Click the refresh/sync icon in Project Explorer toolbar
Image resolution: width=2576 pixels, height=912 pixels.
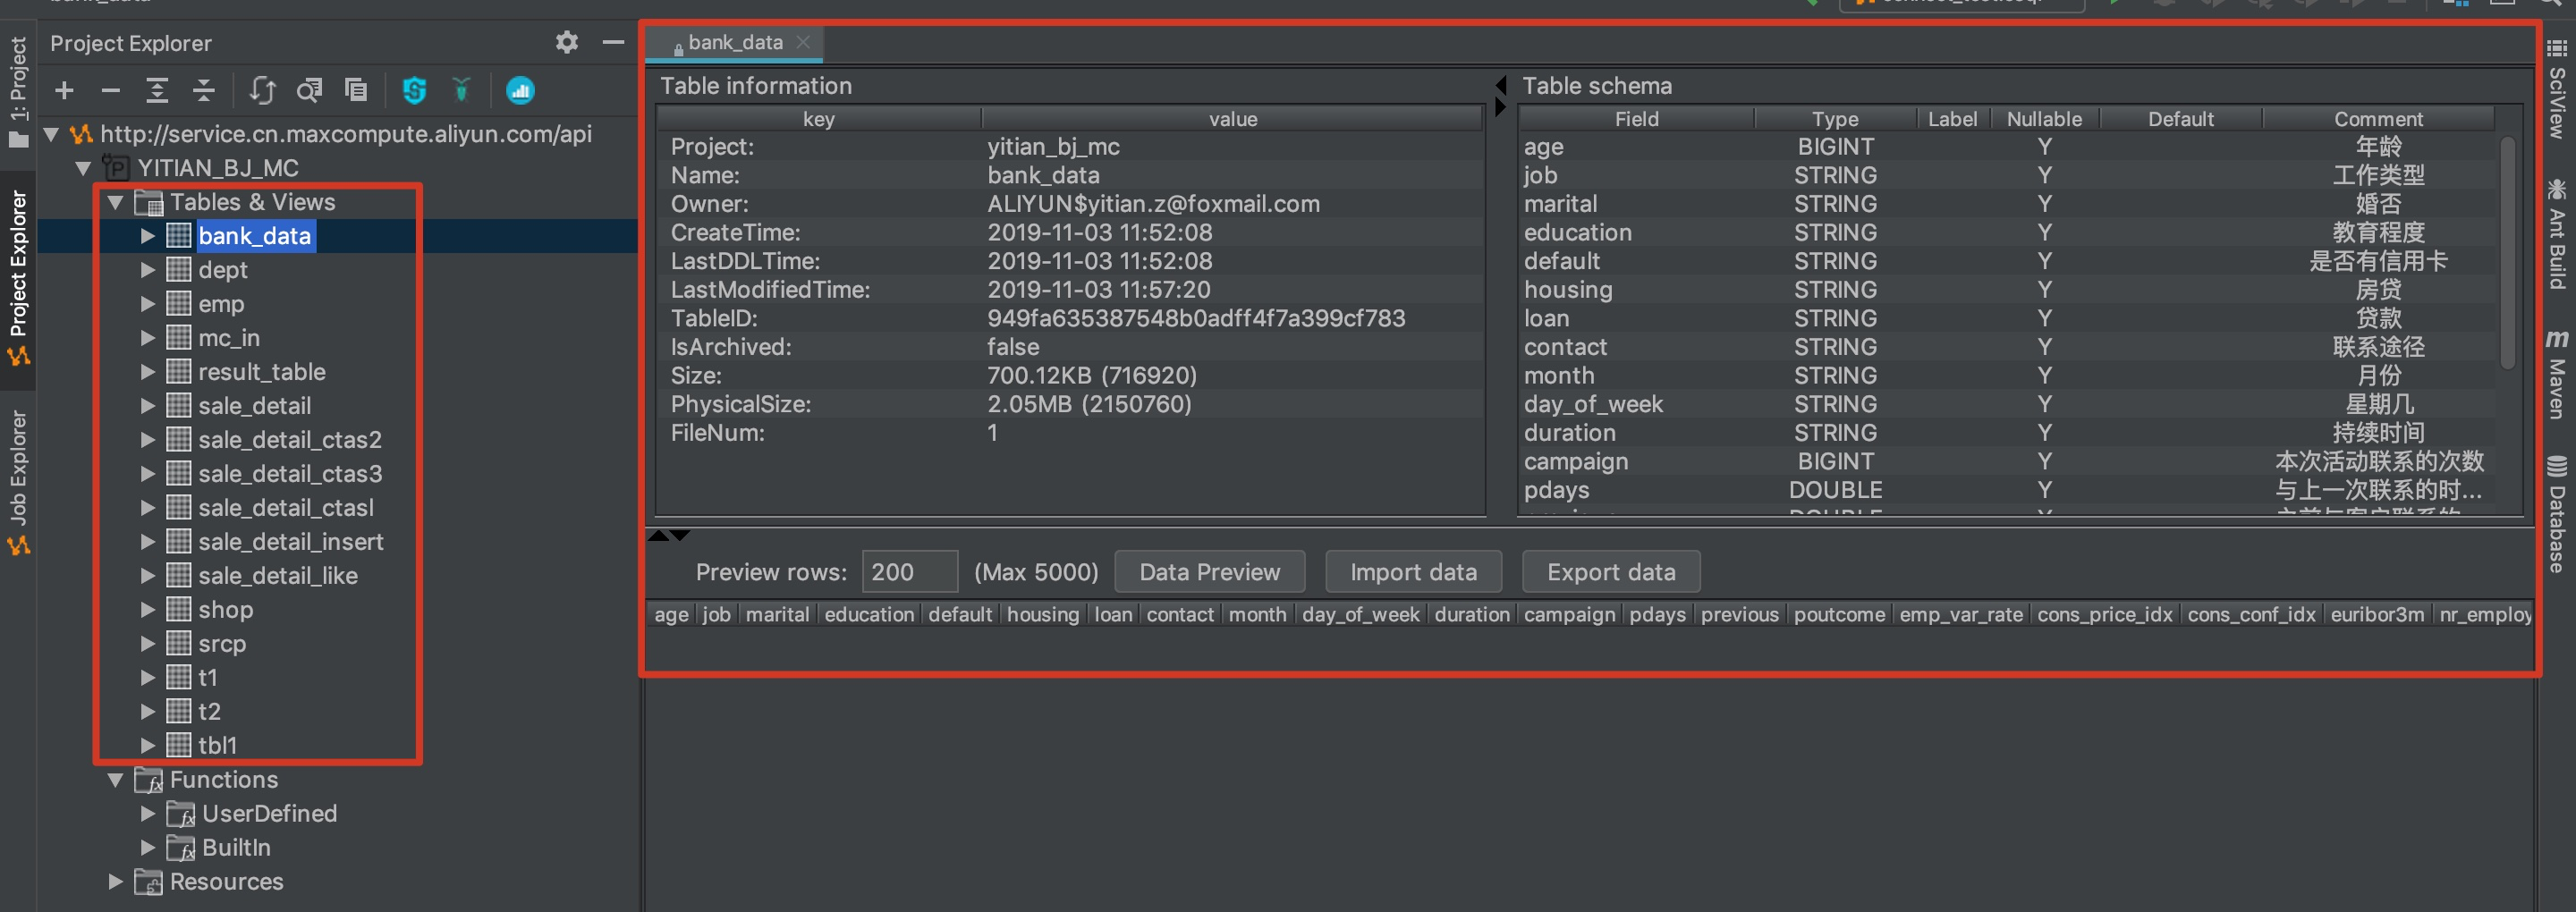pyautogui.click(x=262, y=90)
